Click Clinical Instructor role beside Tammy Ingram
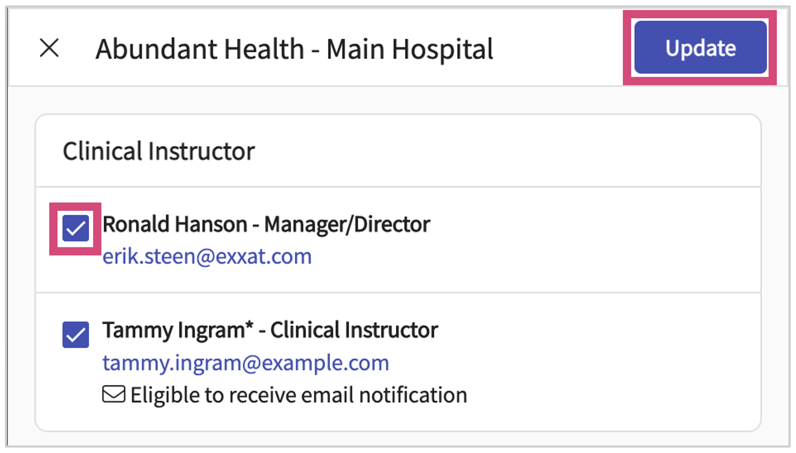The image size is (796, 453). [354, 330]
